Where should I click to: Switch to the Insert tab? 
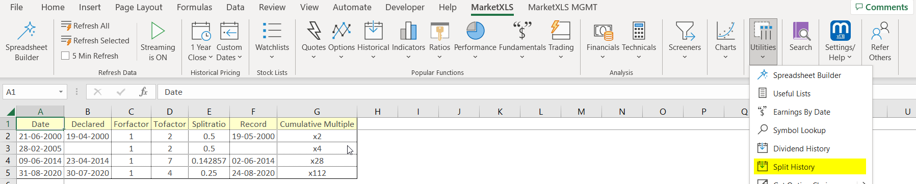click(x=90, y=7)
